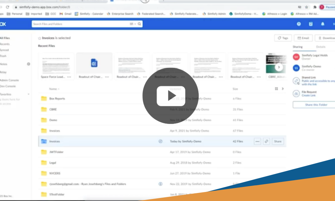Open rjosefsberg@gmail.com files folder
Viewport: 335px width, 201px height.
tap(87, 184)
